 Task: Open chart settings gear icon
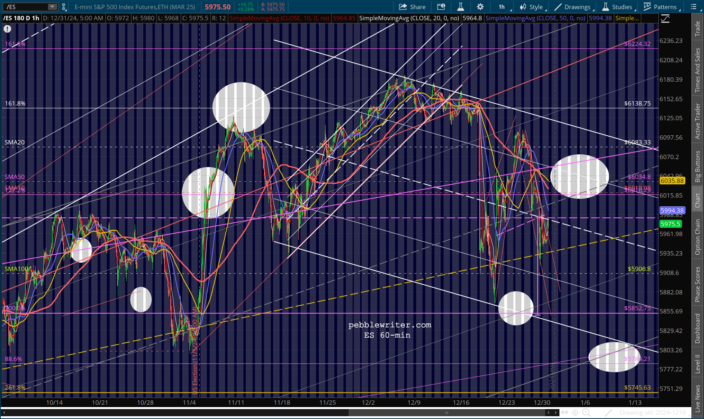click(x=480, y=7)
